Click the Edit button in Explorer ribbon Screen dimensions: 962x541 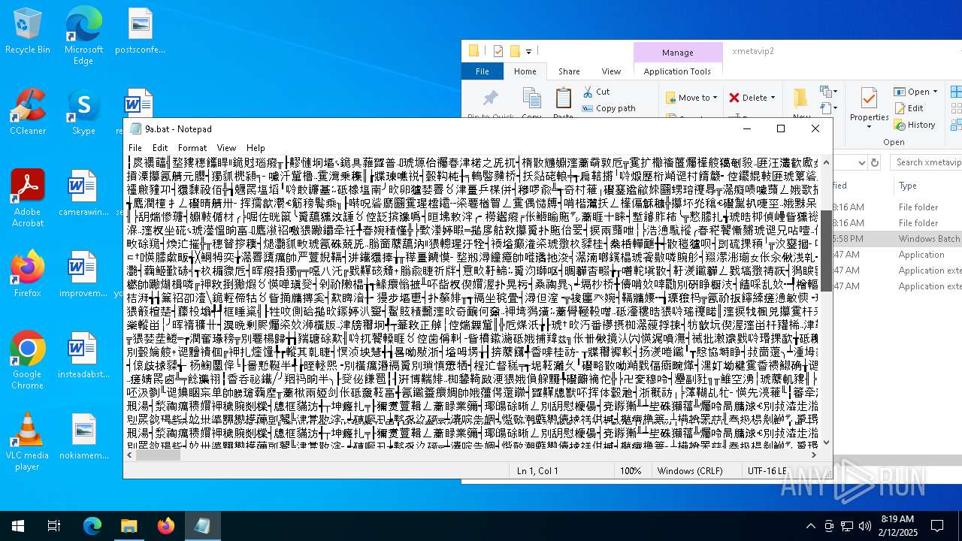click(x=909, y=108)
